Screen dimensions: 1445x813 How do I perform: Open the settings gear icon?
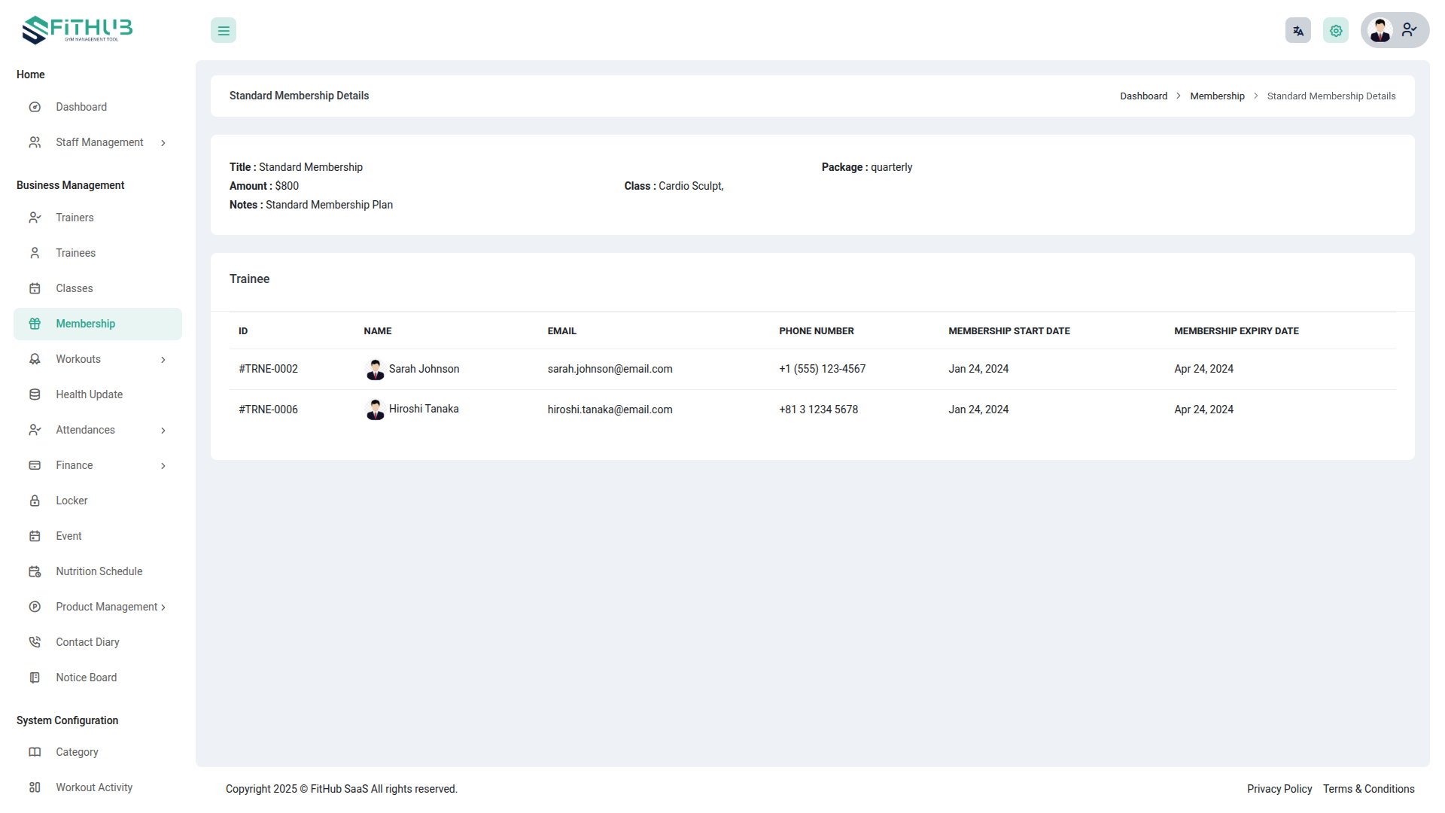pos(1335,31)
